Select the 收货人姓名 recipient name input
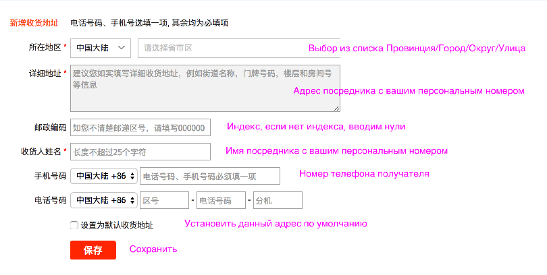547x275 pixels. 140,152
